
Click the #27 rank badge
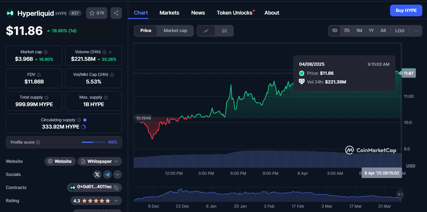tap(75, 13)
